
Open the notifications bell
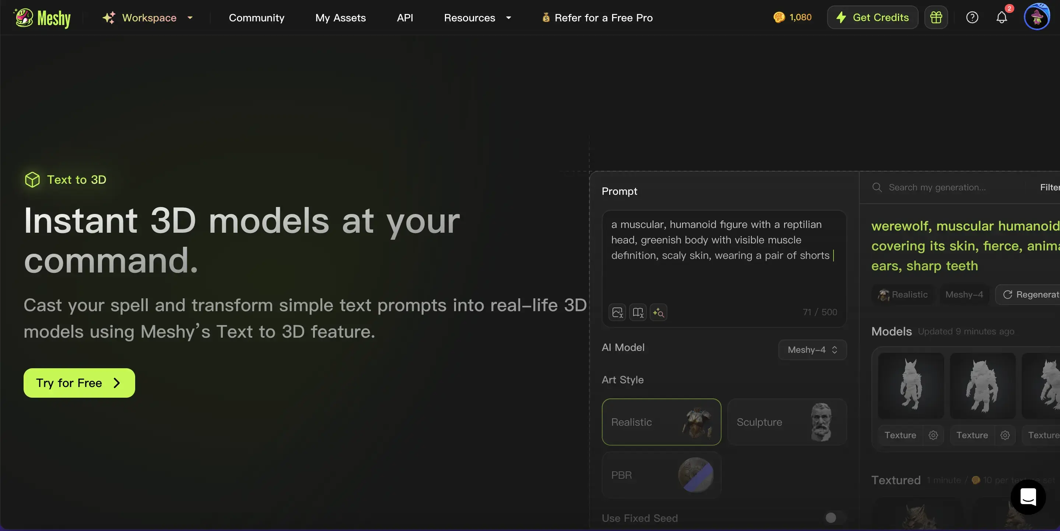[1001, 17]
